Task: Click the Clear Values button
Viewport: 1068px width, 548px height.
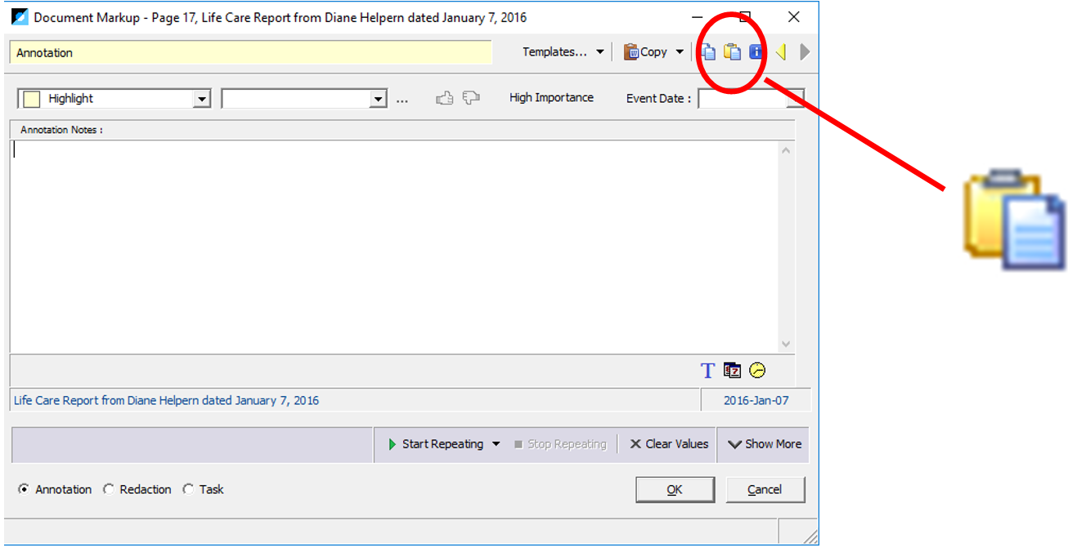Action: click(x=668, y=444)
